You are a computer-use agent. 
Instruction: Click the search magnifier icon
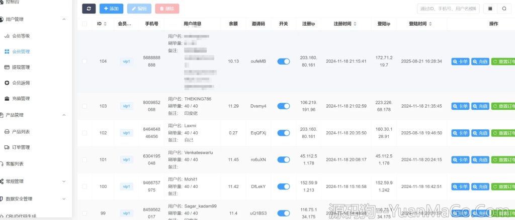[504, 9]
